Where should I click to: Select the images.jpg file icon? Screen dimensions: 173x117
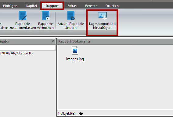click(75, 50)
